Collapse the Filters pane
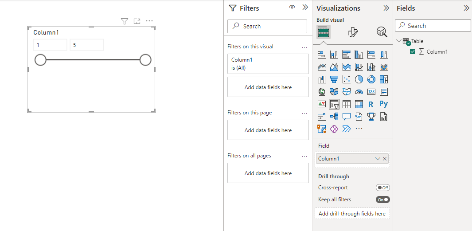 305,8
